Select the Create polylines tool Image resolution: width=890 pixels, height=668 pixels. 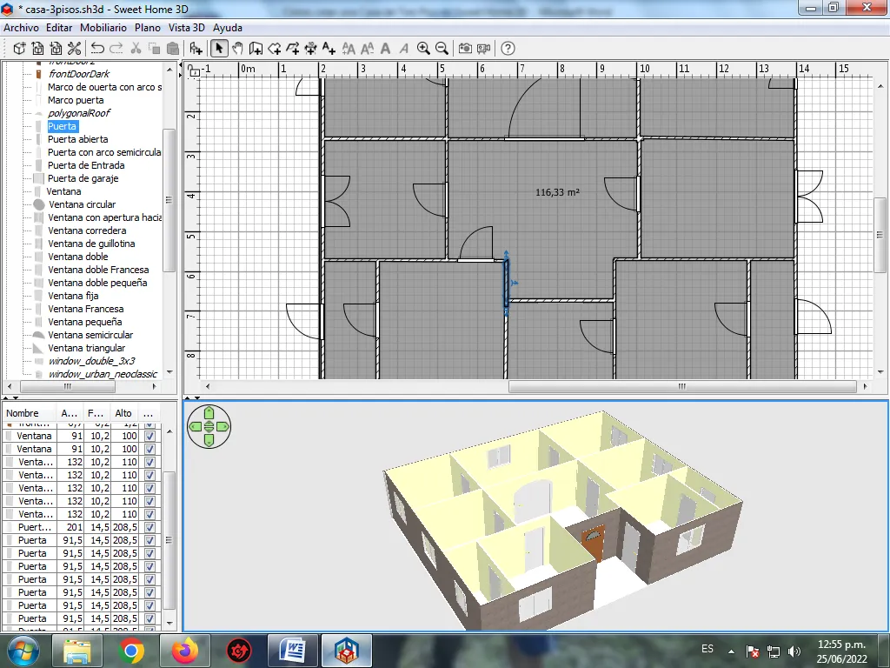point(292,49)
